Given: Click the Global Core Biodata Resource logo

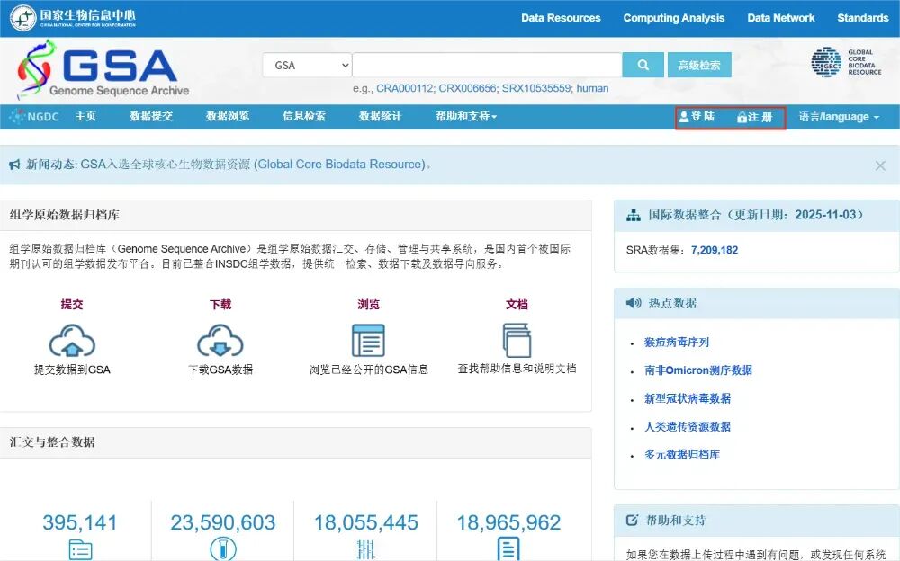Looking at the screenshot, I should [x=846, y=62].
